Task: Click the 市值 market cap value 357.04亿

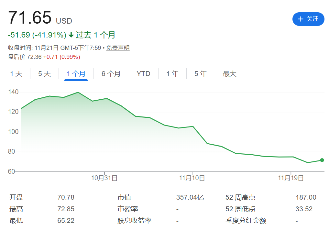Action: coord(190,197)
